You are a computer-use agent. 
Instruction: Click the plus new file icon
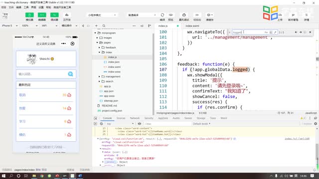click(96, 26)
